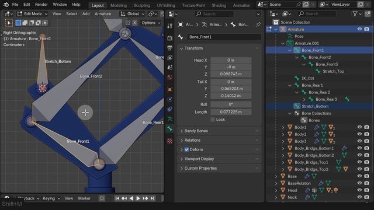Open the checkered Texture properties tab

pos(170,141)
